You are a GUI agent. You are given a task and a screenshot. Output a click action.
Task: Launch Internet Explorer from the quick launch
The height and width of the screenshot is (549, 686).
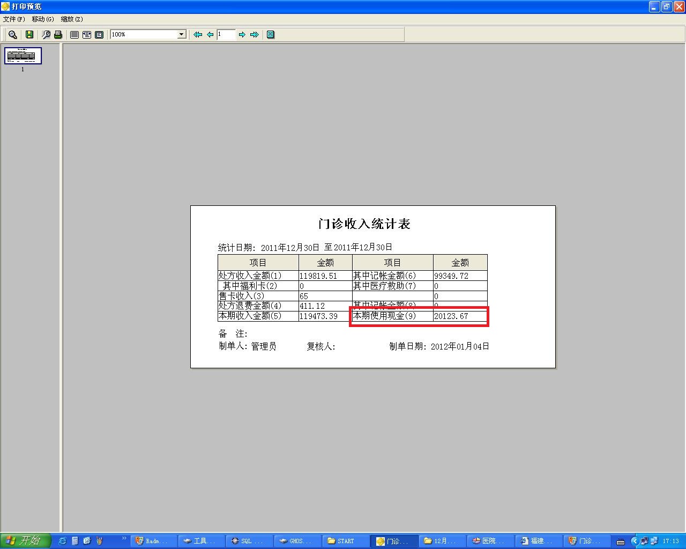pyautogui.click(x=63, y=541)
